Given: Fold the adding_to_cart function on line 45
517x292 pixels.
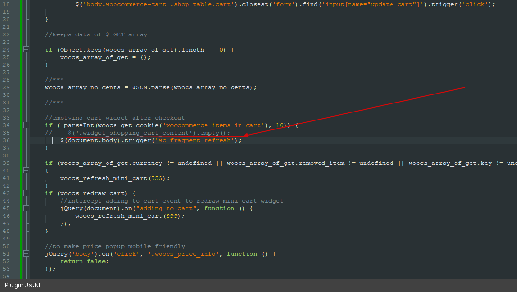Looking at the screenshot, I should coord(26,208).
